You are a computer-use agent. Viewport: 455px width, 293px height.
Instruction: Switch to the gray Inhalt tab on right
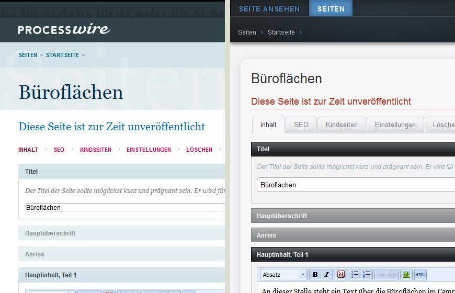click(x=268, y=125)
